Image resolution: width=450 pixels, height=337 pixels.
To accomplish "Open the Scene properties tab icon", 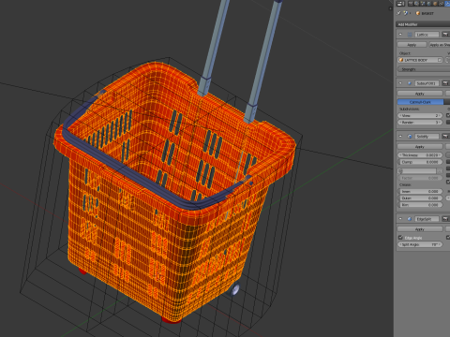I will coord(423,4).
